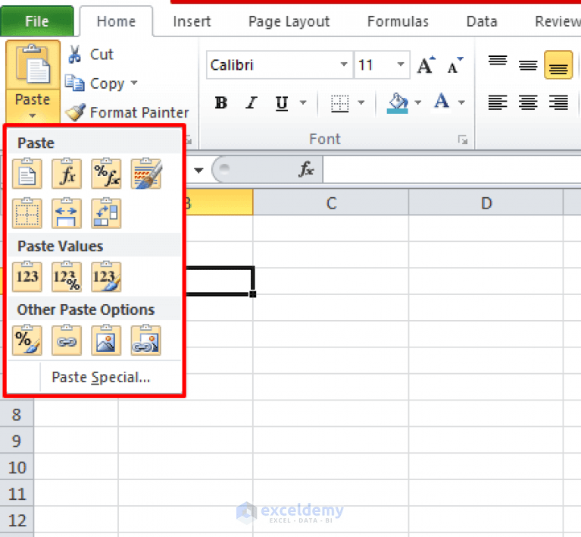The image size is (581, 537).
Task: Open the Name Box dropdown arrow
Action: (198, 170)
